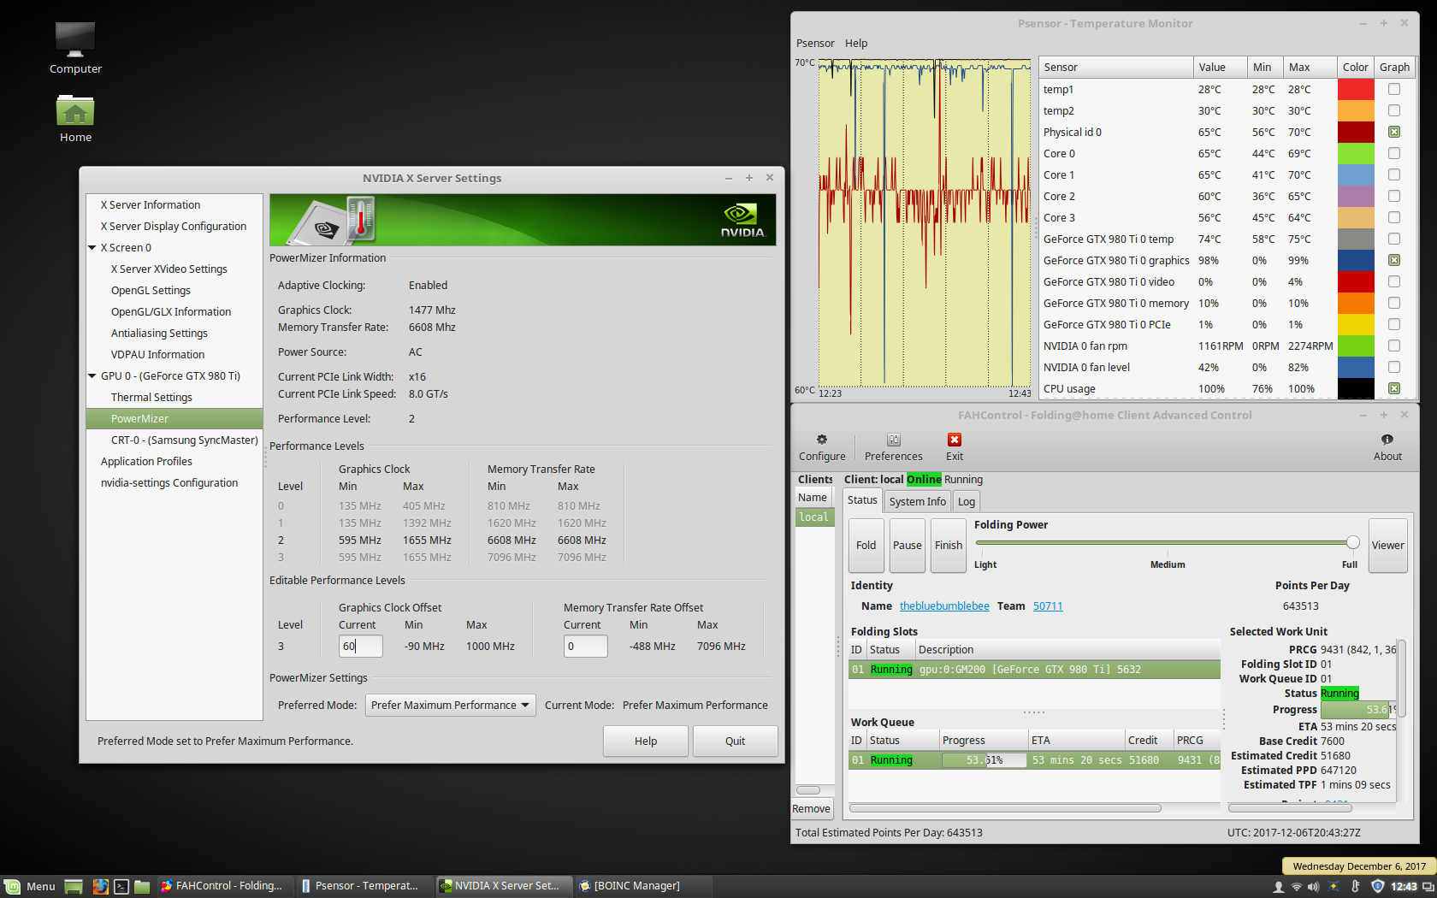Click the Folding Power slider handle
The image size is (1437, 898).
1352,542
